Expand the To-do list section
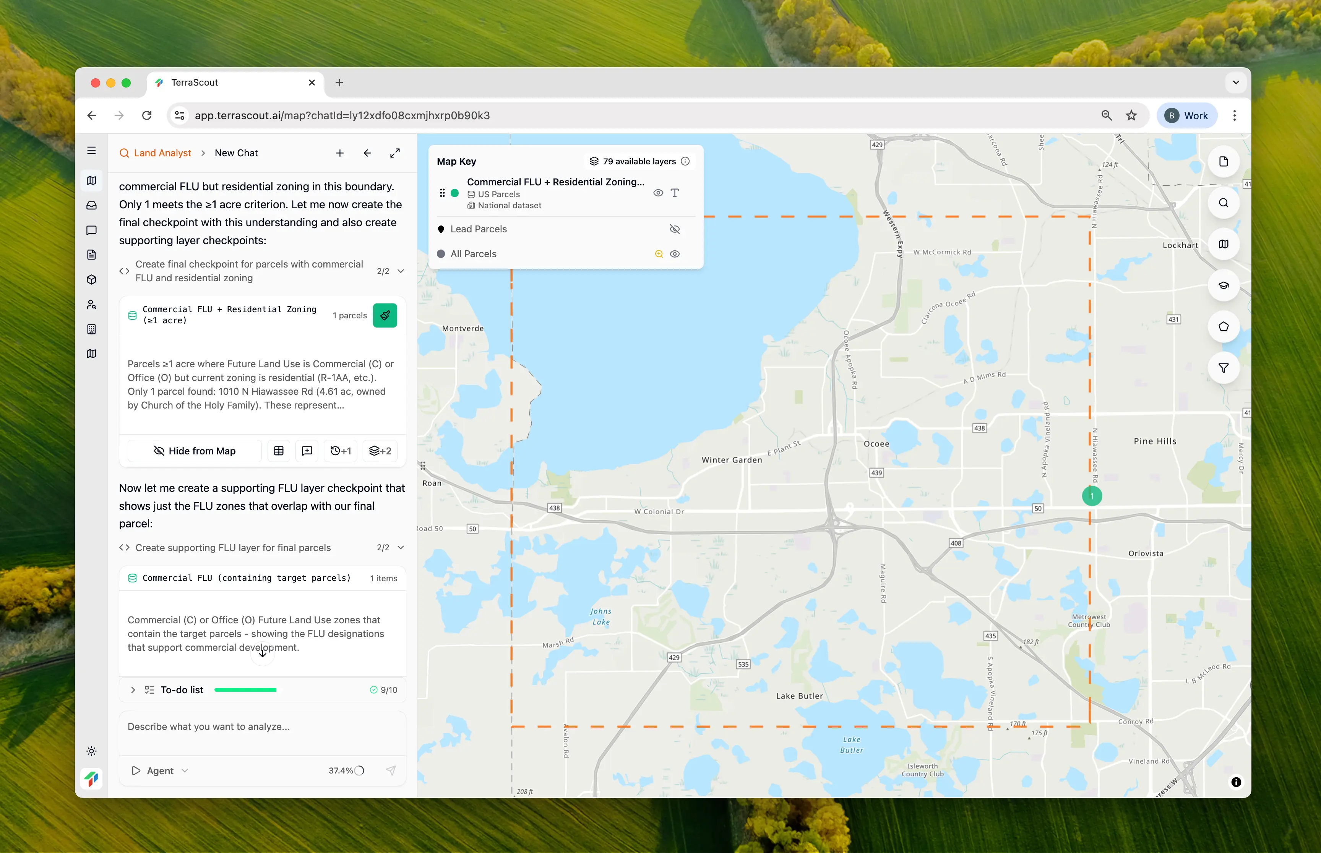Screen dimensions: 1321x853 pos(133,689)
